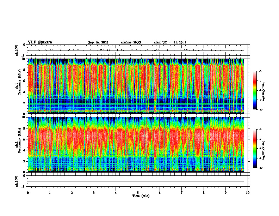The height and width of the screenshot is (216, 279).
Task: Click the ch.3 voltage waveform line
Action: 136,181
